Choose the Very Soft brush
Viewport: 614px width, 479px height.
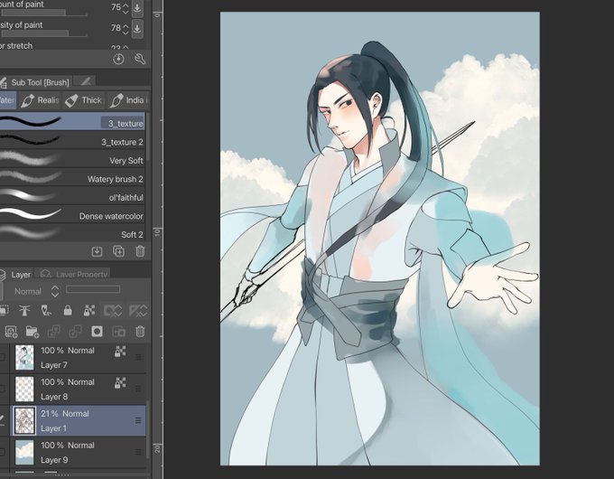coord(72,160)
